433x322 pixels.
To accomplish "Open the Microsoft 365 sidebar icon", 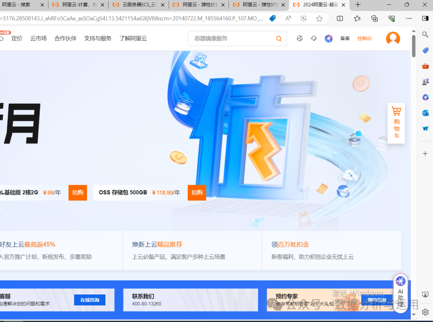I will pyautogui.click(x=425, y=97).
